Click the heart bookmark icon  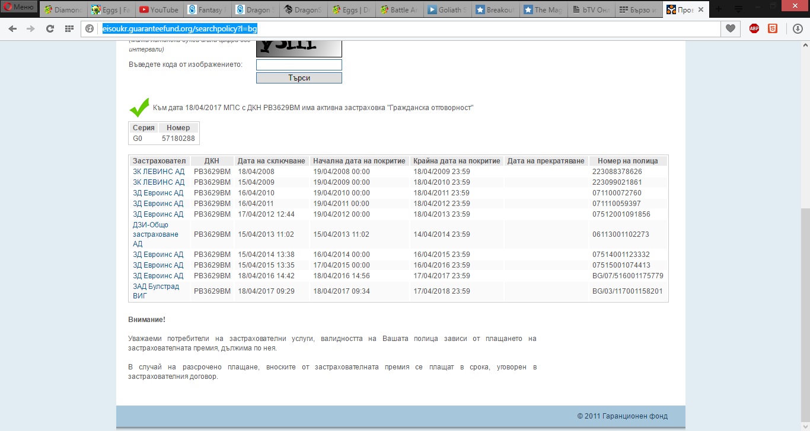[731, 28]
